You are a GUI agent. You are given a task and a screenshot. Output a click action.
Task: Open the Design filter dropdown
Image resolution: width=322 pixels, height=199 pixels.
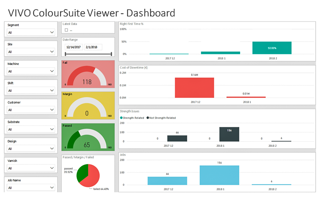coord(31,149)
